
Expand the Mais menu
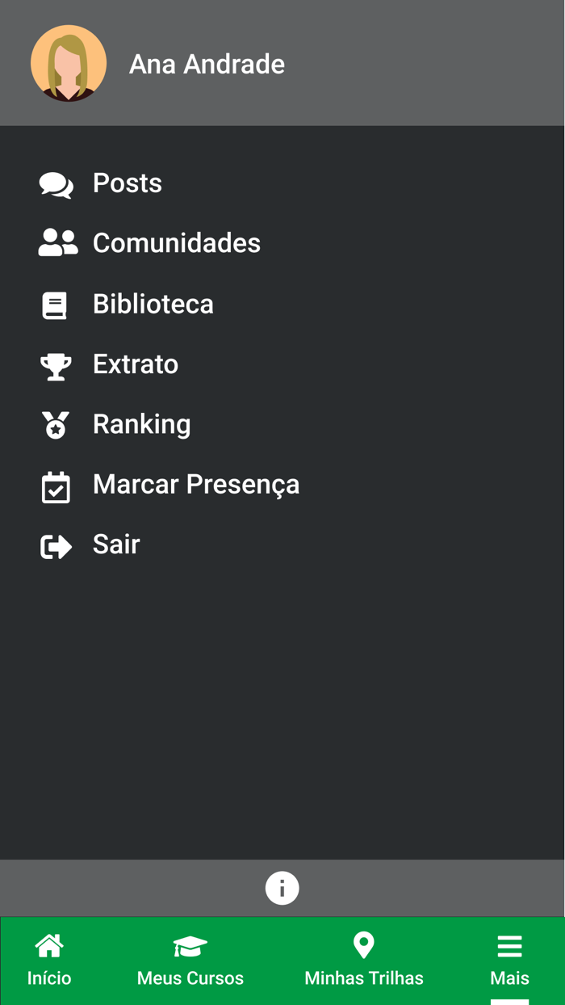point(509,960)
